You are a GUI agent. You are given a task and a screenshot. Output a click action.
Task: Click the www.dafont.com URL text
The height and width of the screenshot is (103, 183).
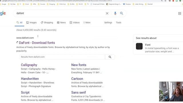25,38
